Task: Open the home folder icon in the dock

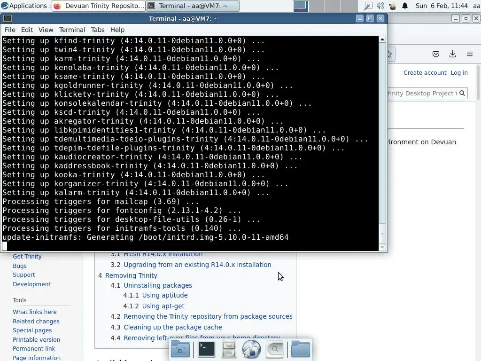Action: point(301,349)
